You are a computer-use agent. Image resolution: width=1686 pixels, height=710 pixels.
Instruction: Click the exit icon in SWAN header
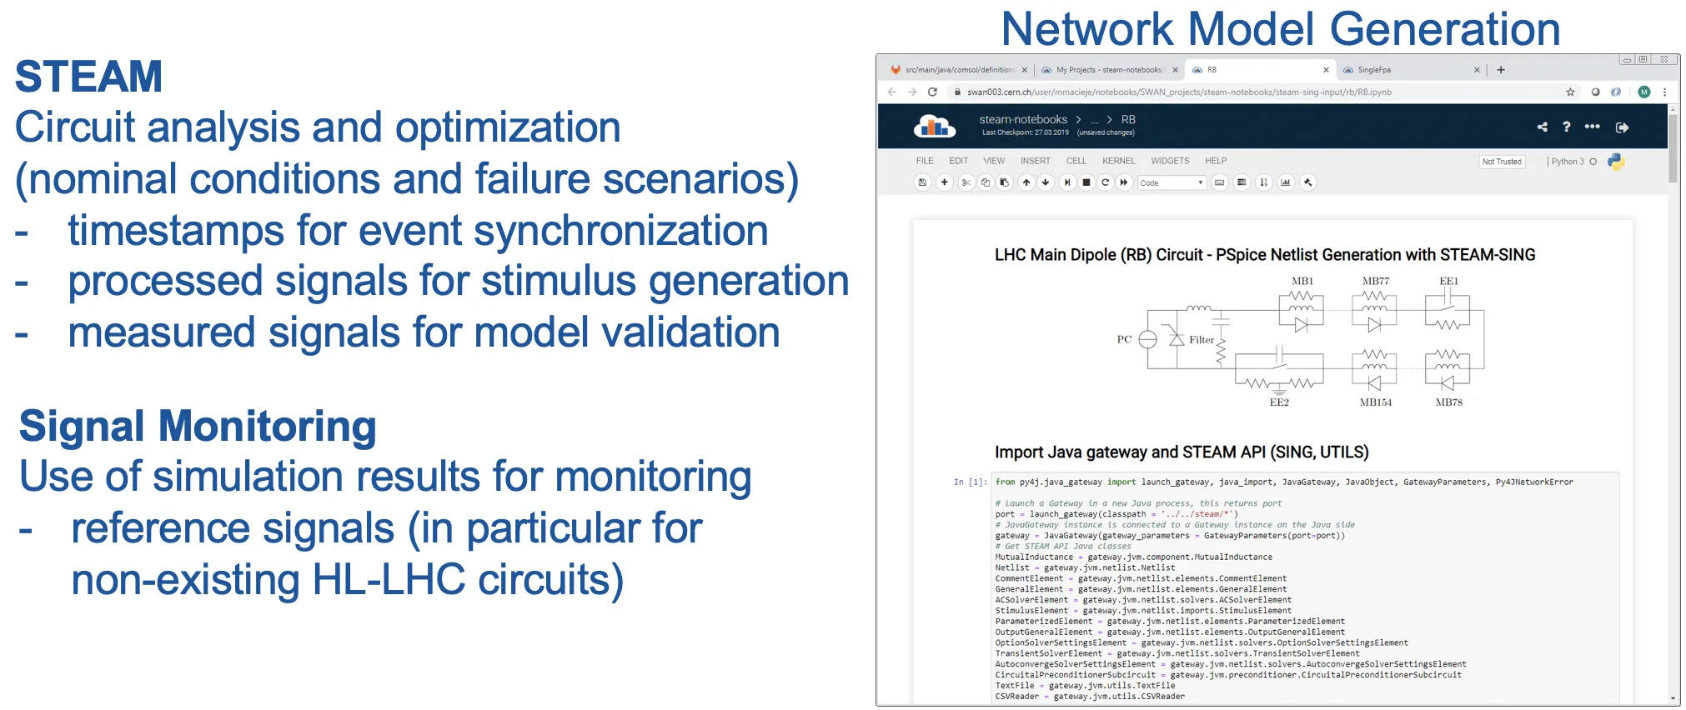(1622, 127)
